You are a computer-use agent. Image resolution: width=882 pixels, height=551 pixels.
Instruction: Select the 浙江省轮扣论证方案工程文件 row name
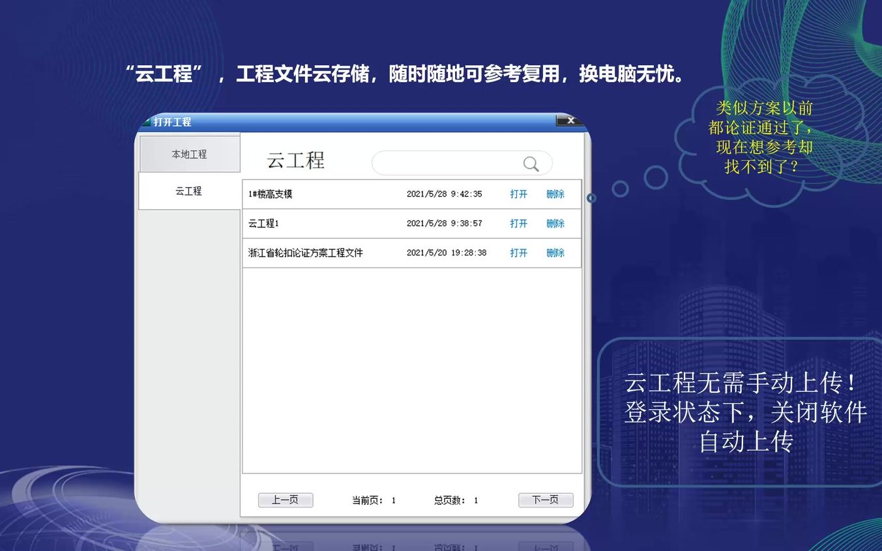(x=305, y=253)
